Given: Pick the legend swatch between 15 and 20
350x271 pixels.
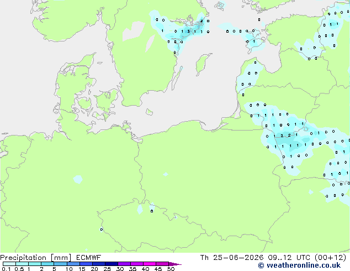Looking at the screenshot, I should point(86,264).
